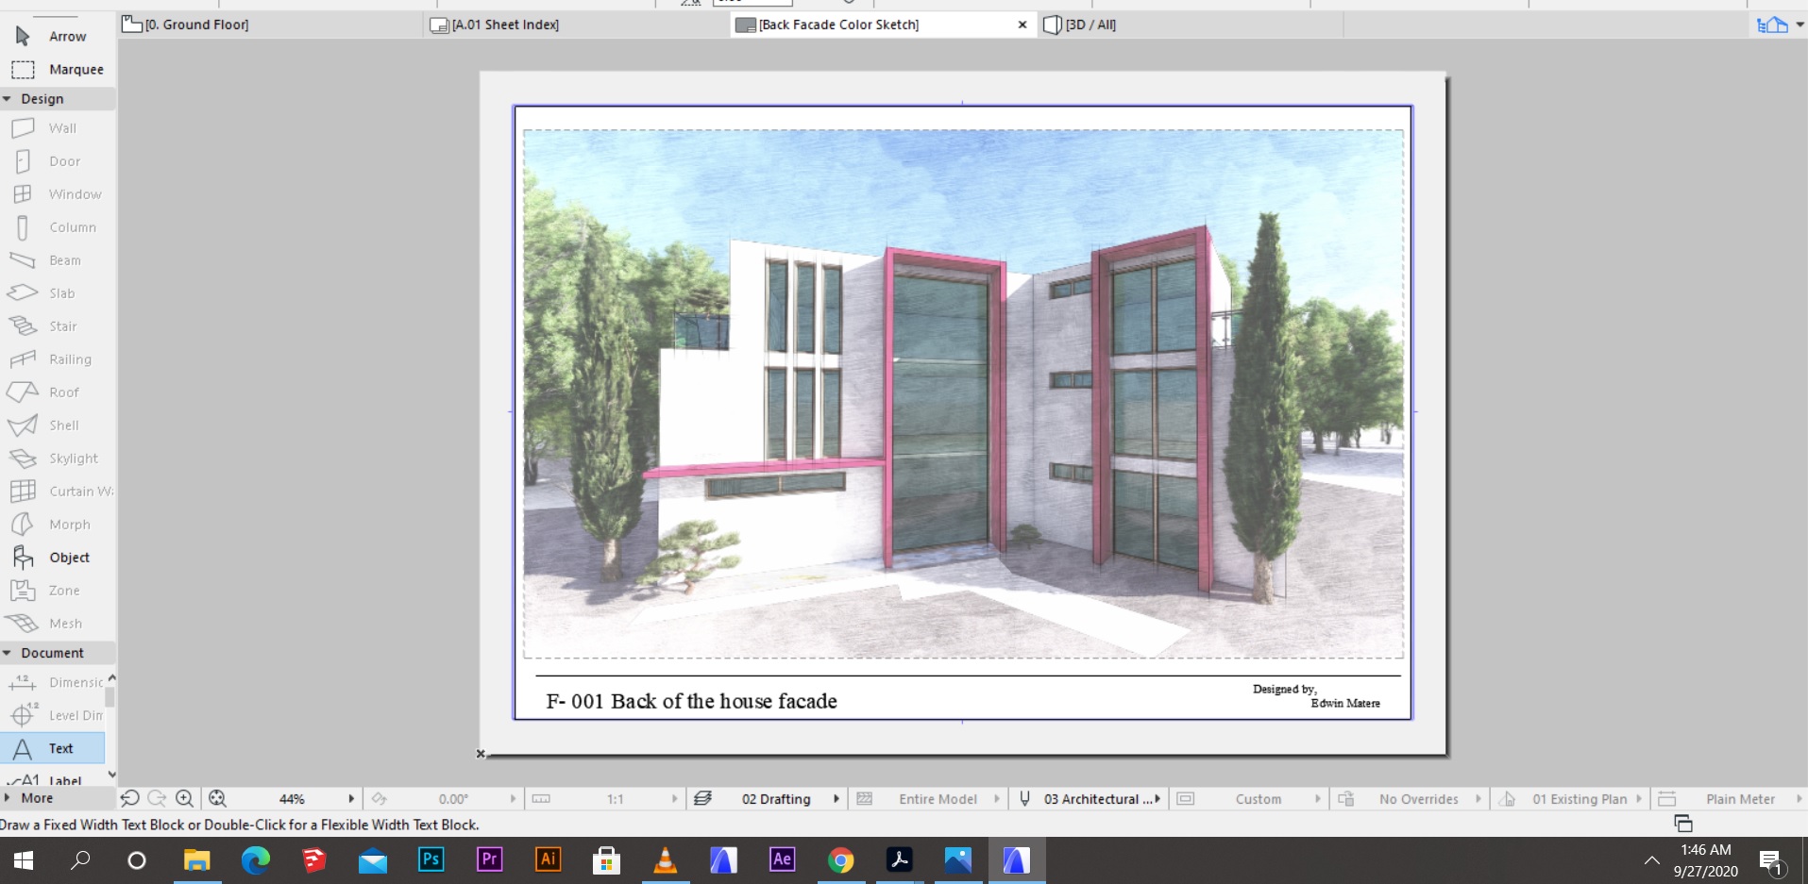Screen dimensions: 1808x884
Task: Click the Fit in Window icon
Action: (217, 798)
